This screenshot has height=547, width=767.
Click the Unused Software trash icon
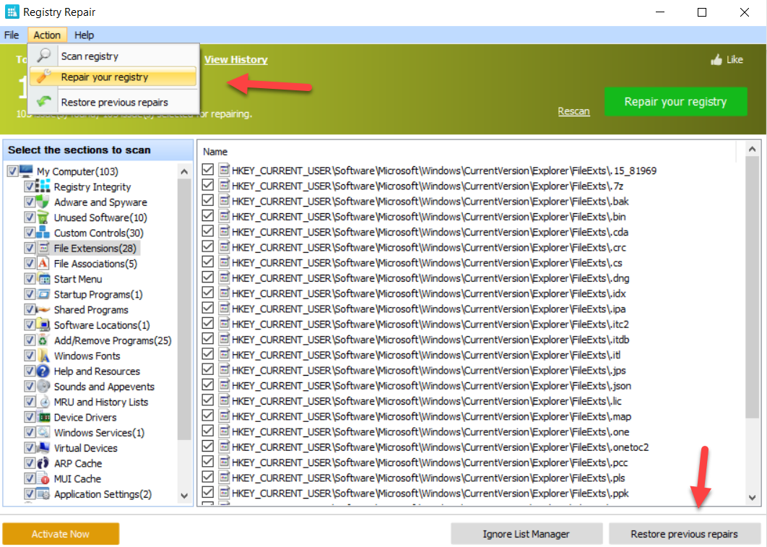click(x=43, y=217)
